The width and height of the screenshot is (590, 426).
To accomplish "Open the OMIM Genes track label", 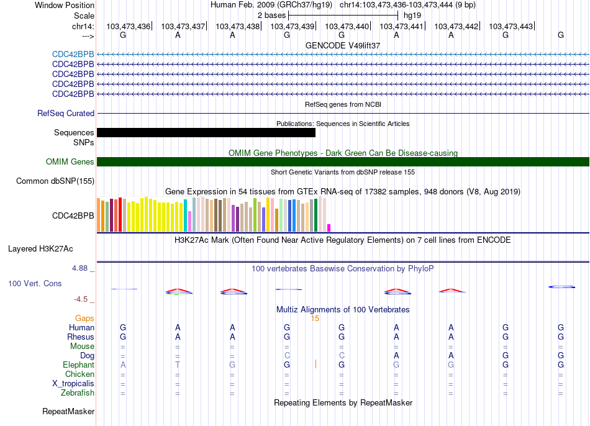I will (x=70, y=161).
